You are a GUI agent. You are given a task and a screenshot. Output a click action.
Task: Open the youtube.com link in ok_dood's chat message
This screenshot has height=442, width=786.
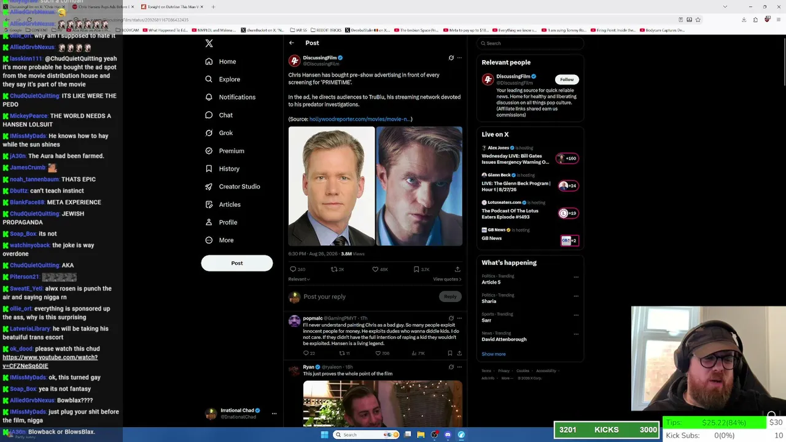(50, 362)
